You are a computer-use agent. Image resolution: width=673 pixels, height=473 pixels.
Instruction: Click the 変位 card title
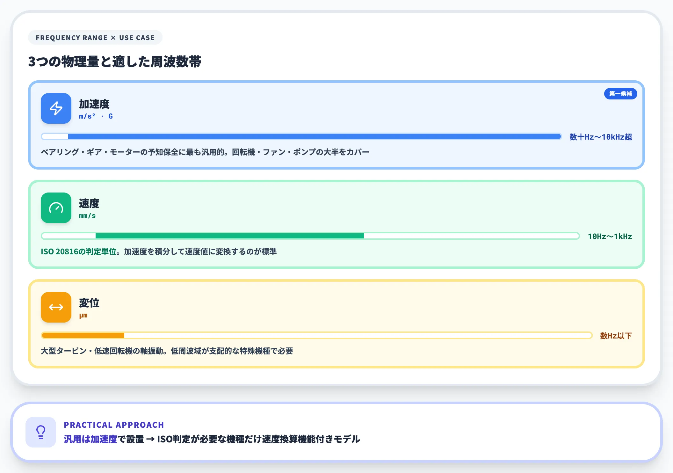click(x=89, y=303)
